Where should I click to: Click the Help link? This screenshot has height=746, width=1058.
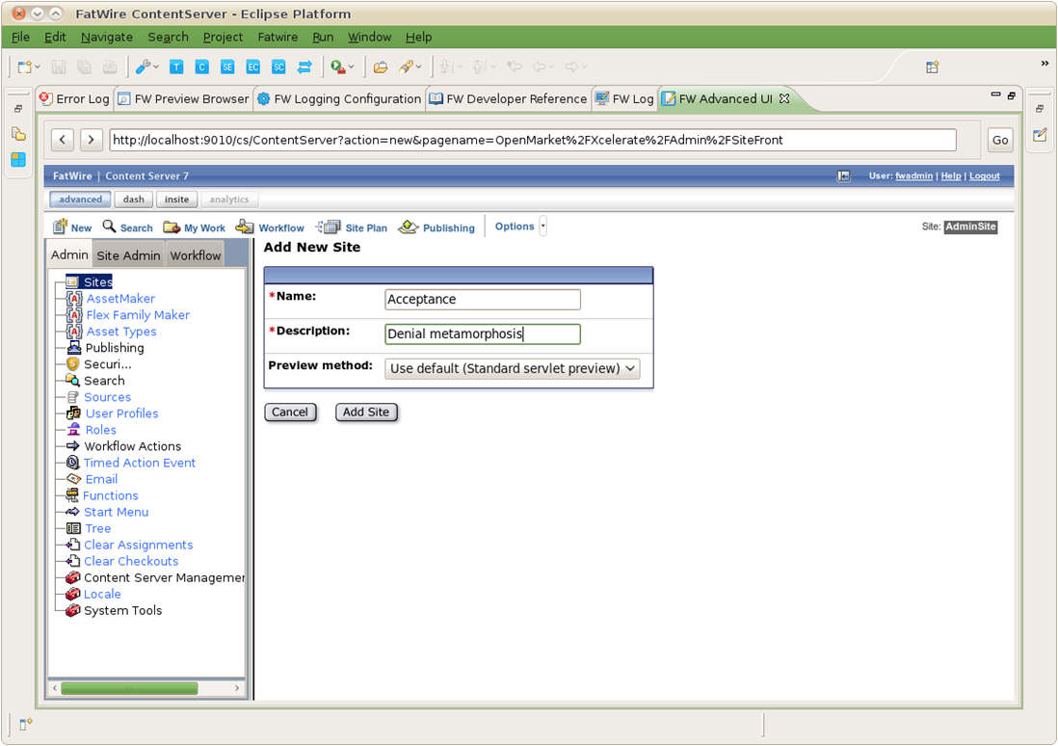951,176
